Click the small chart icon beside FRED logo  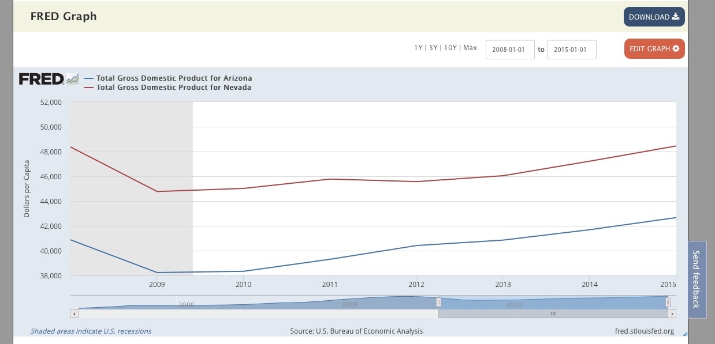pos(73,79)
